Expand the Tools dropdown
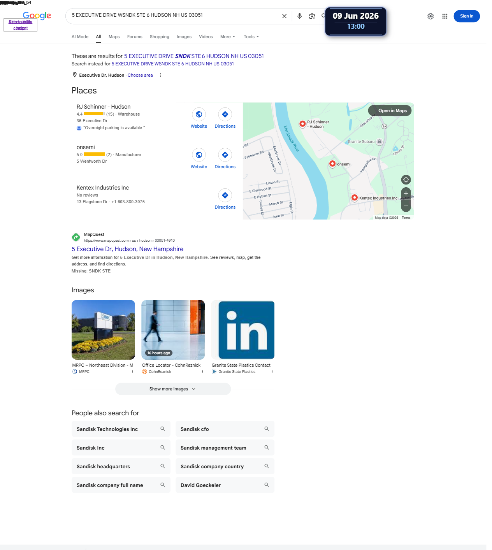The image size is (492, 550). click(251, 37)
